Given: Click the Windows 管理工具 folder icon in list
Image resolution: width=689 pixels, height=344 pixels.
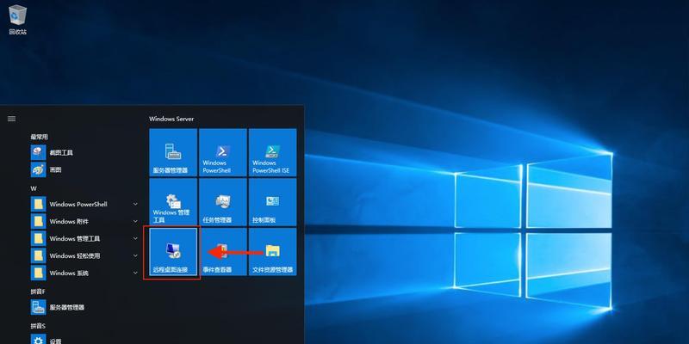Looking at the screenshot, I should 38,238.
